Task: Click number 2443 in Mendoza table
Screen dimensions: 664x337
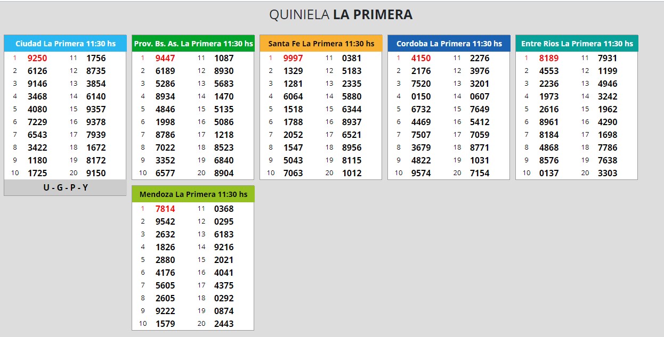Action: (224, 324)
